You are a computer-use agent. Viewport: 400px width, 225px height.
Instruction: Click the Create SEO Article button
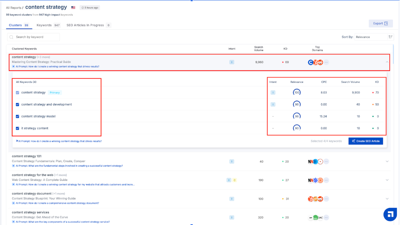[365, 141]
